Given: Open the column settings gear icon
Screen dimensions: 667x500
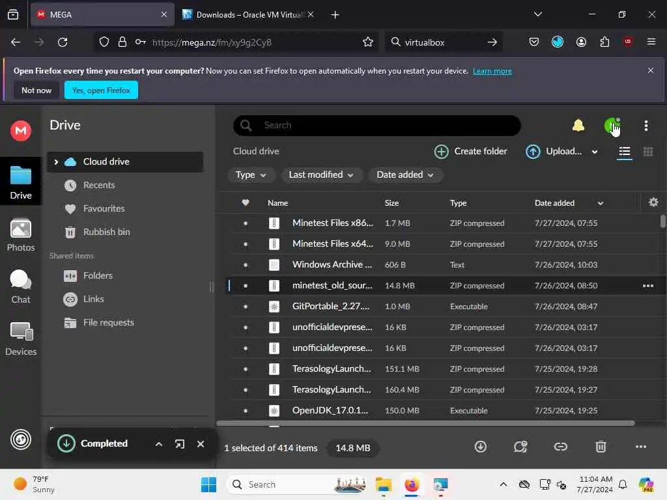Looking at the screenshot, I should tap(653, 202).
